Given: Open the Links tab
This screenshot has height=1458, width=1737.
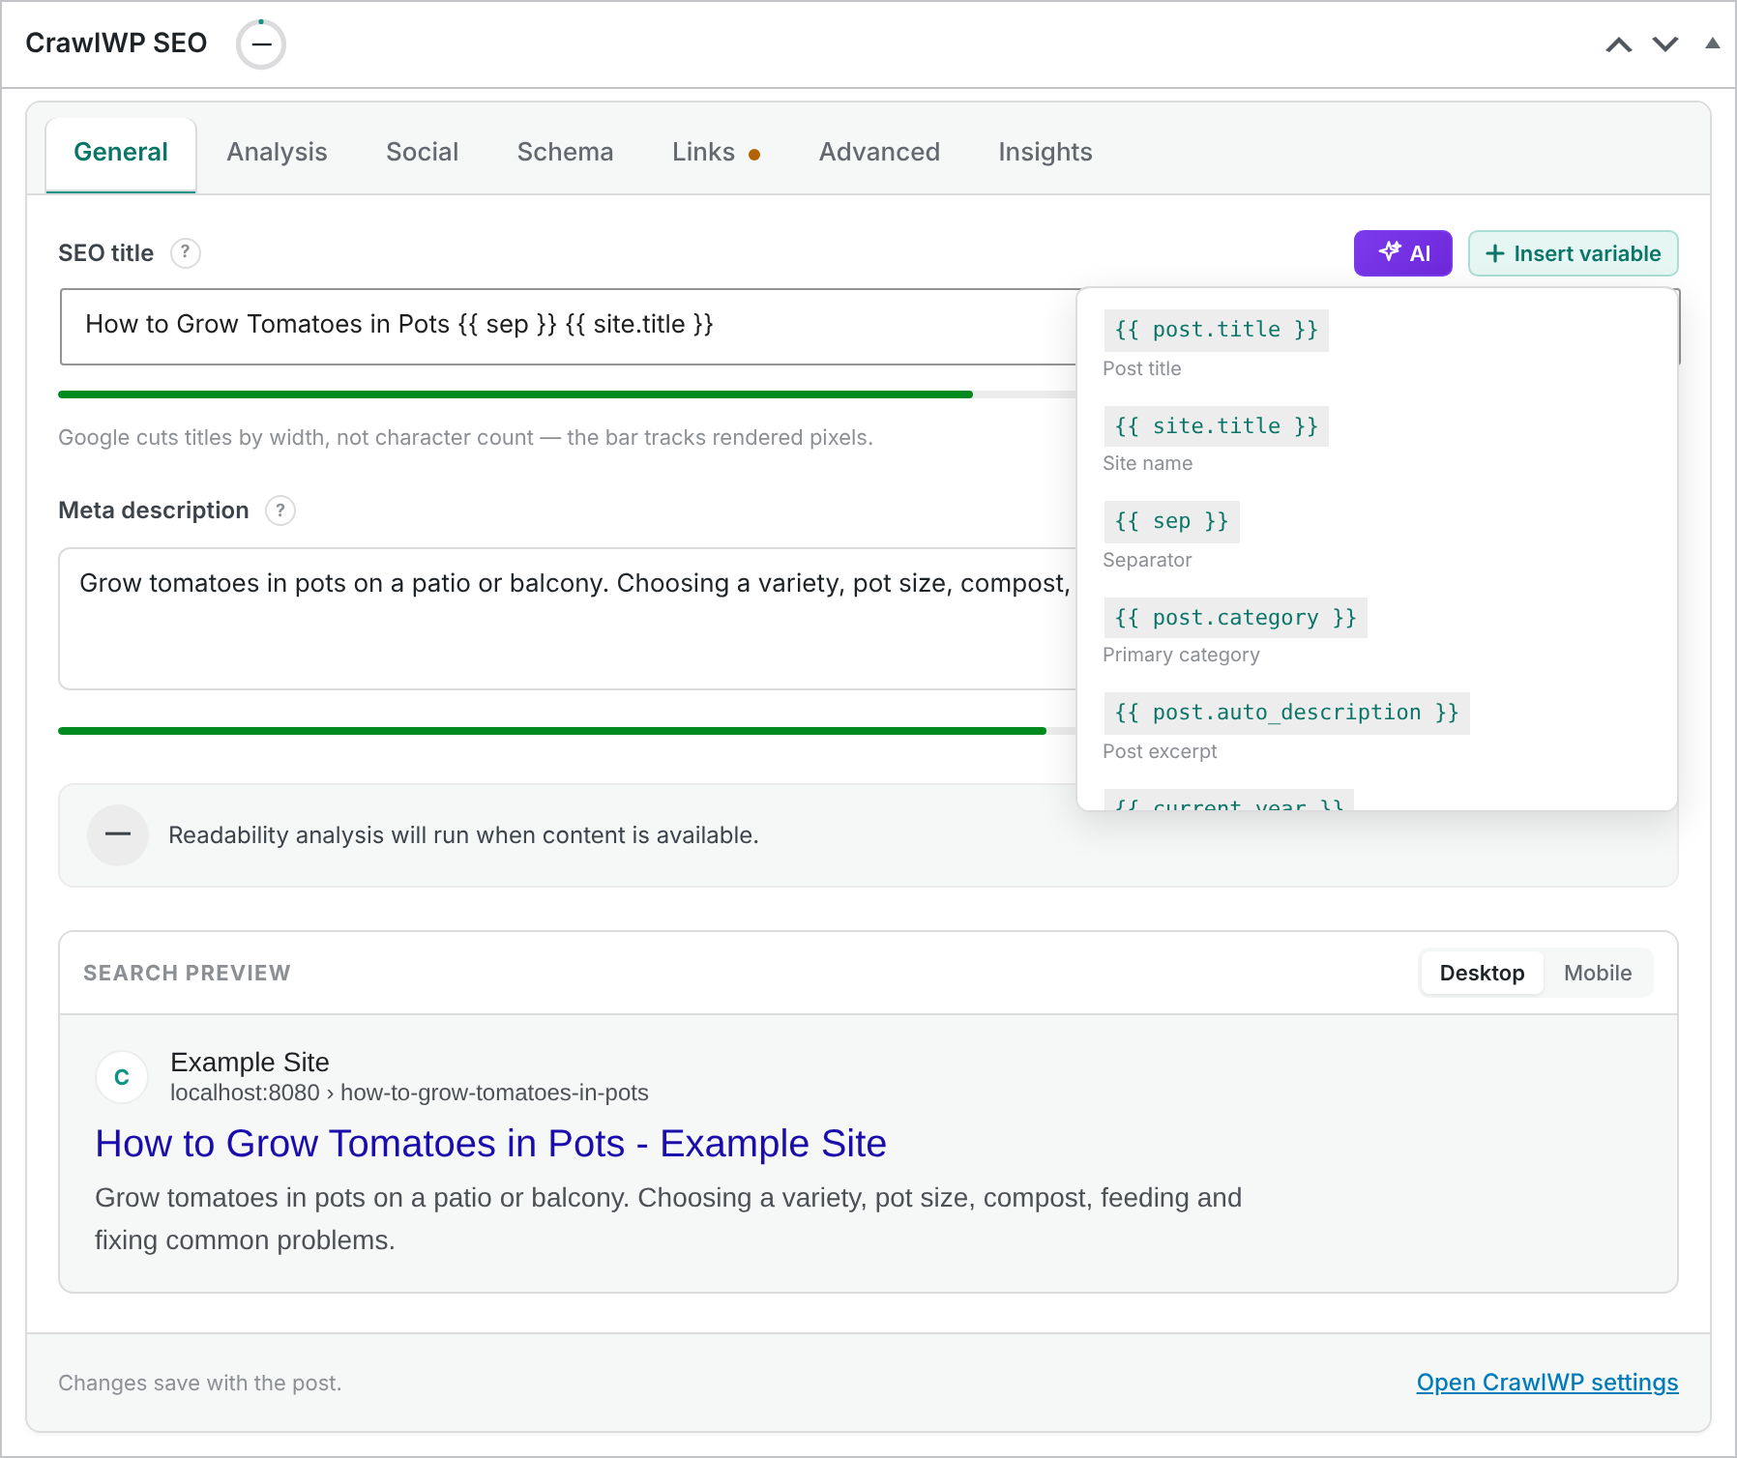Looking at the screenshot, I should pyautogui.click(x=716, y=153).
